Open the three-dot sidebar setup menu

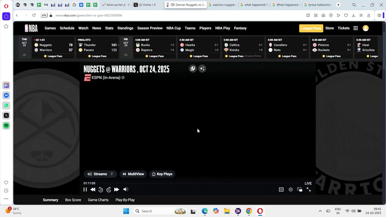tap(6, 199)
